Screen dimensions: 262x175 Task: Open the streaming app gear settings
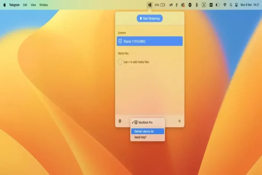pyautogui.click(x=120, y=121)
